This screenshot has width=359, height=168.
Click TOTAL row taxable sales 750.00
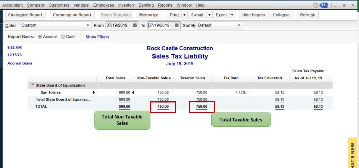[202, 107]
